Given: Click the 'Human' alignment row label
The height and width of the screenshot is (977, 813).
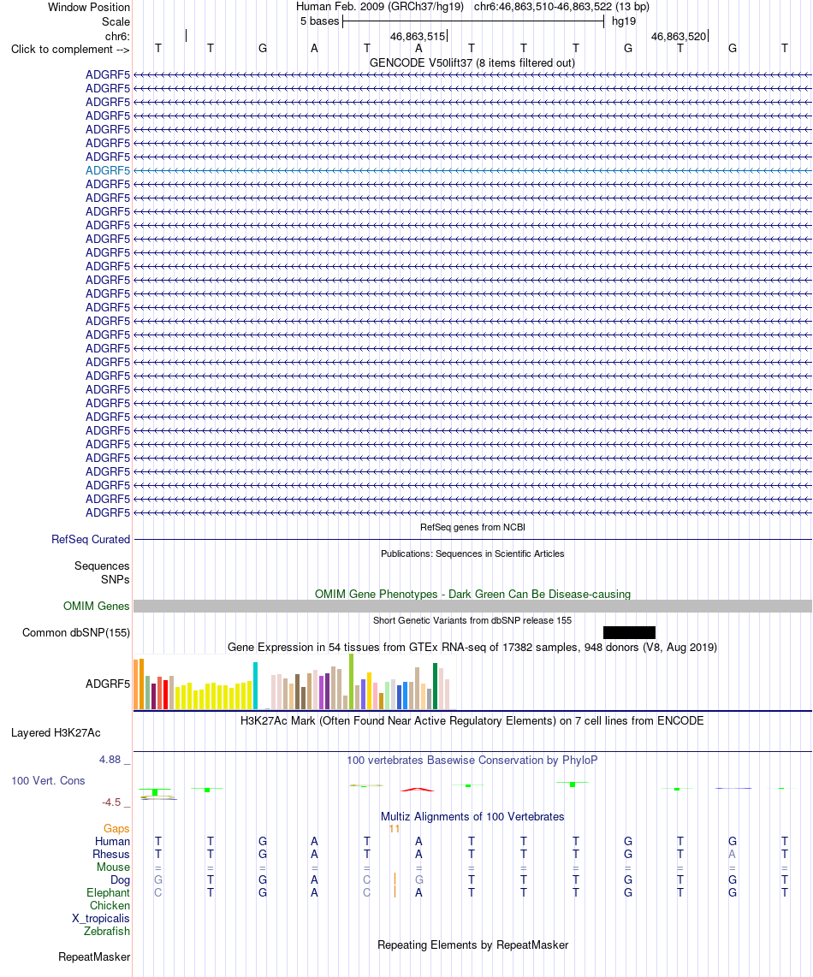Looking at the screenshot, I should click(x=112, y=842).
